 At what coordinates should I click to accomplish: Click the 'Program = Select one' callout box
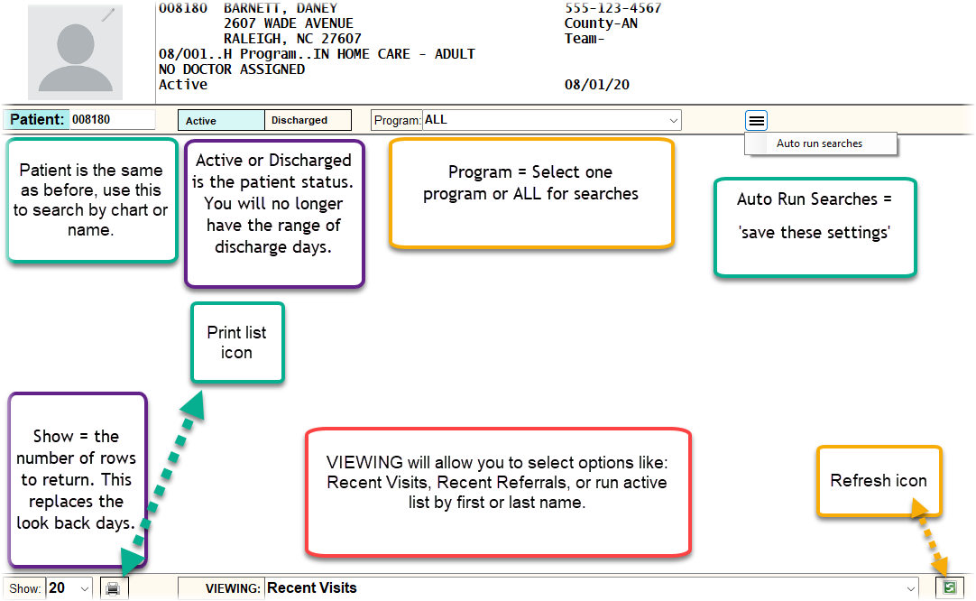pyautogui.click(x=530, y=192)
